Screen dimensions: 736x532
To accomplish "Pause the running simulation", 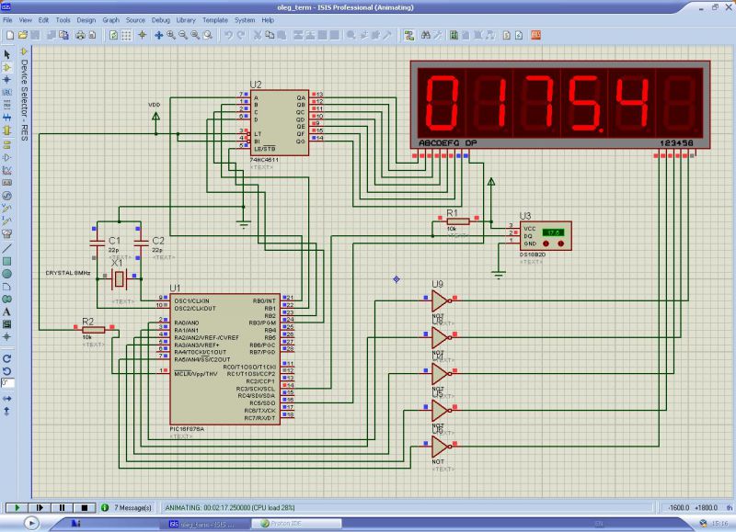I will click(x=62, y=507).
